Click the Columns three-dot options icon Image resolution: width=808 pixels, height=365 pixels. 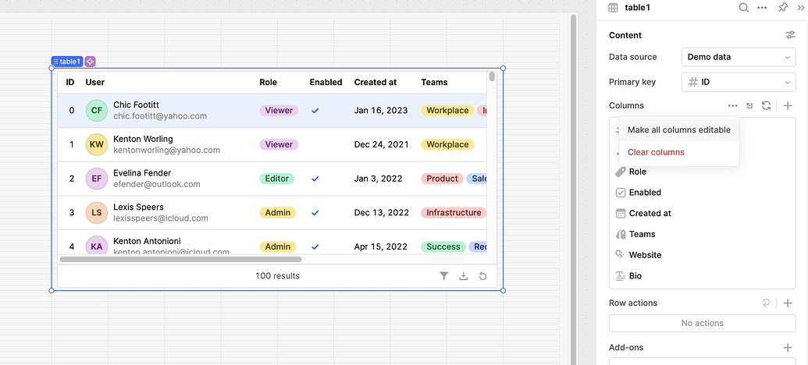click(733, 105)
